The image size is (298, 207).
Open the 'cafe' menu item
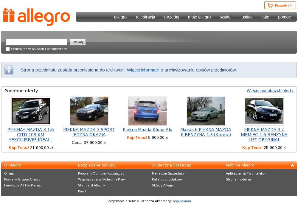pos(265,17)
